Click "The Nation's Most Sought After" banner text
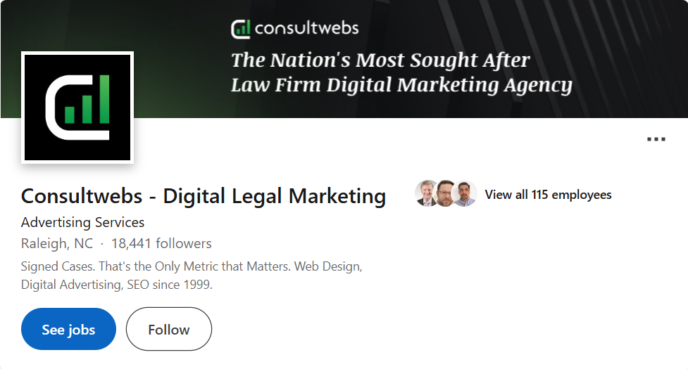The image size is (688, 369). [380, 60]
